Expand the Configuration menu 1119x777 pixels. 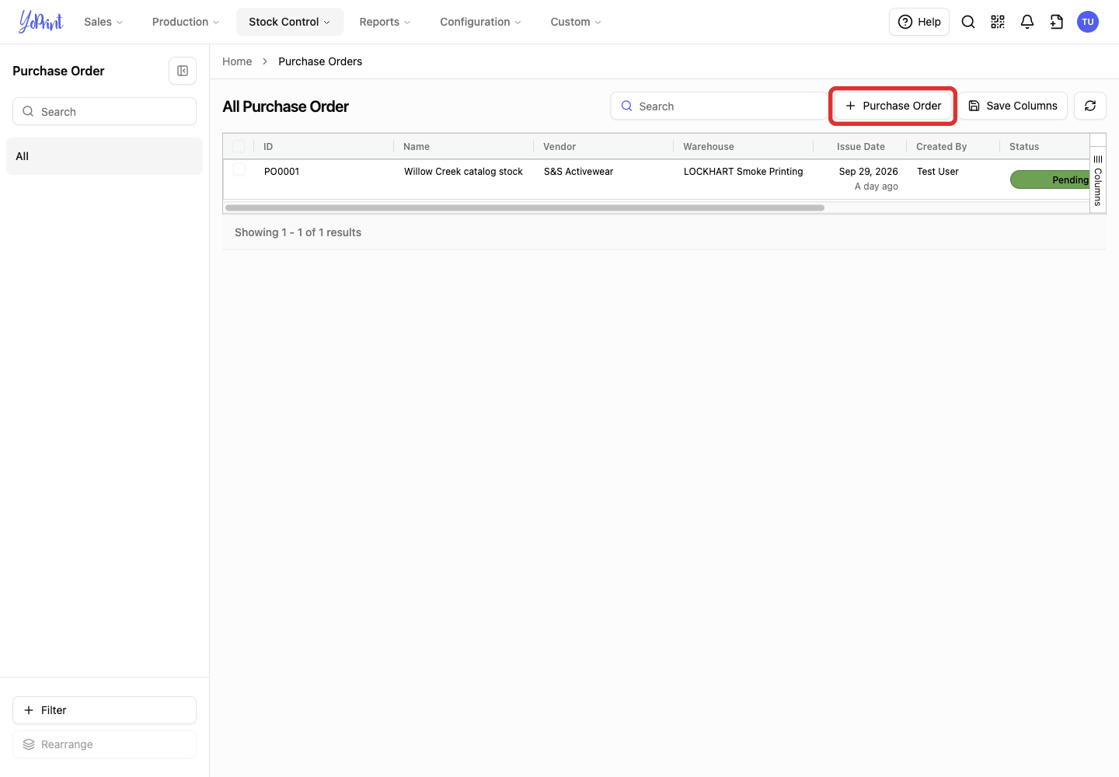[480, 22]
